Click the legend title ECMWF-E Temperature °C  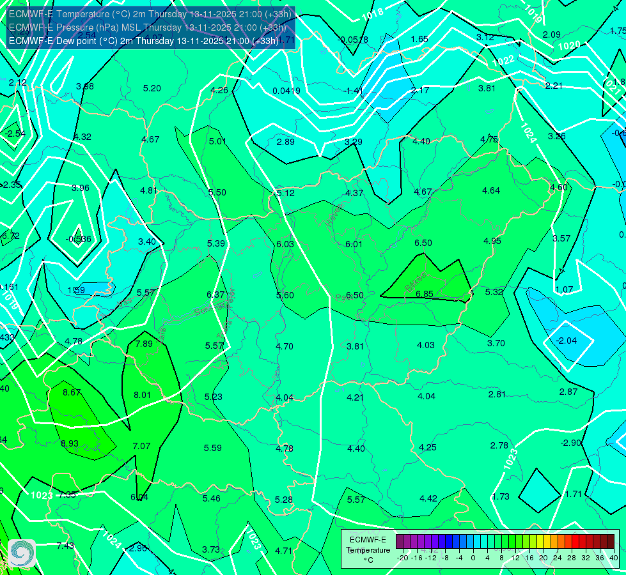[x=368, y=550]
